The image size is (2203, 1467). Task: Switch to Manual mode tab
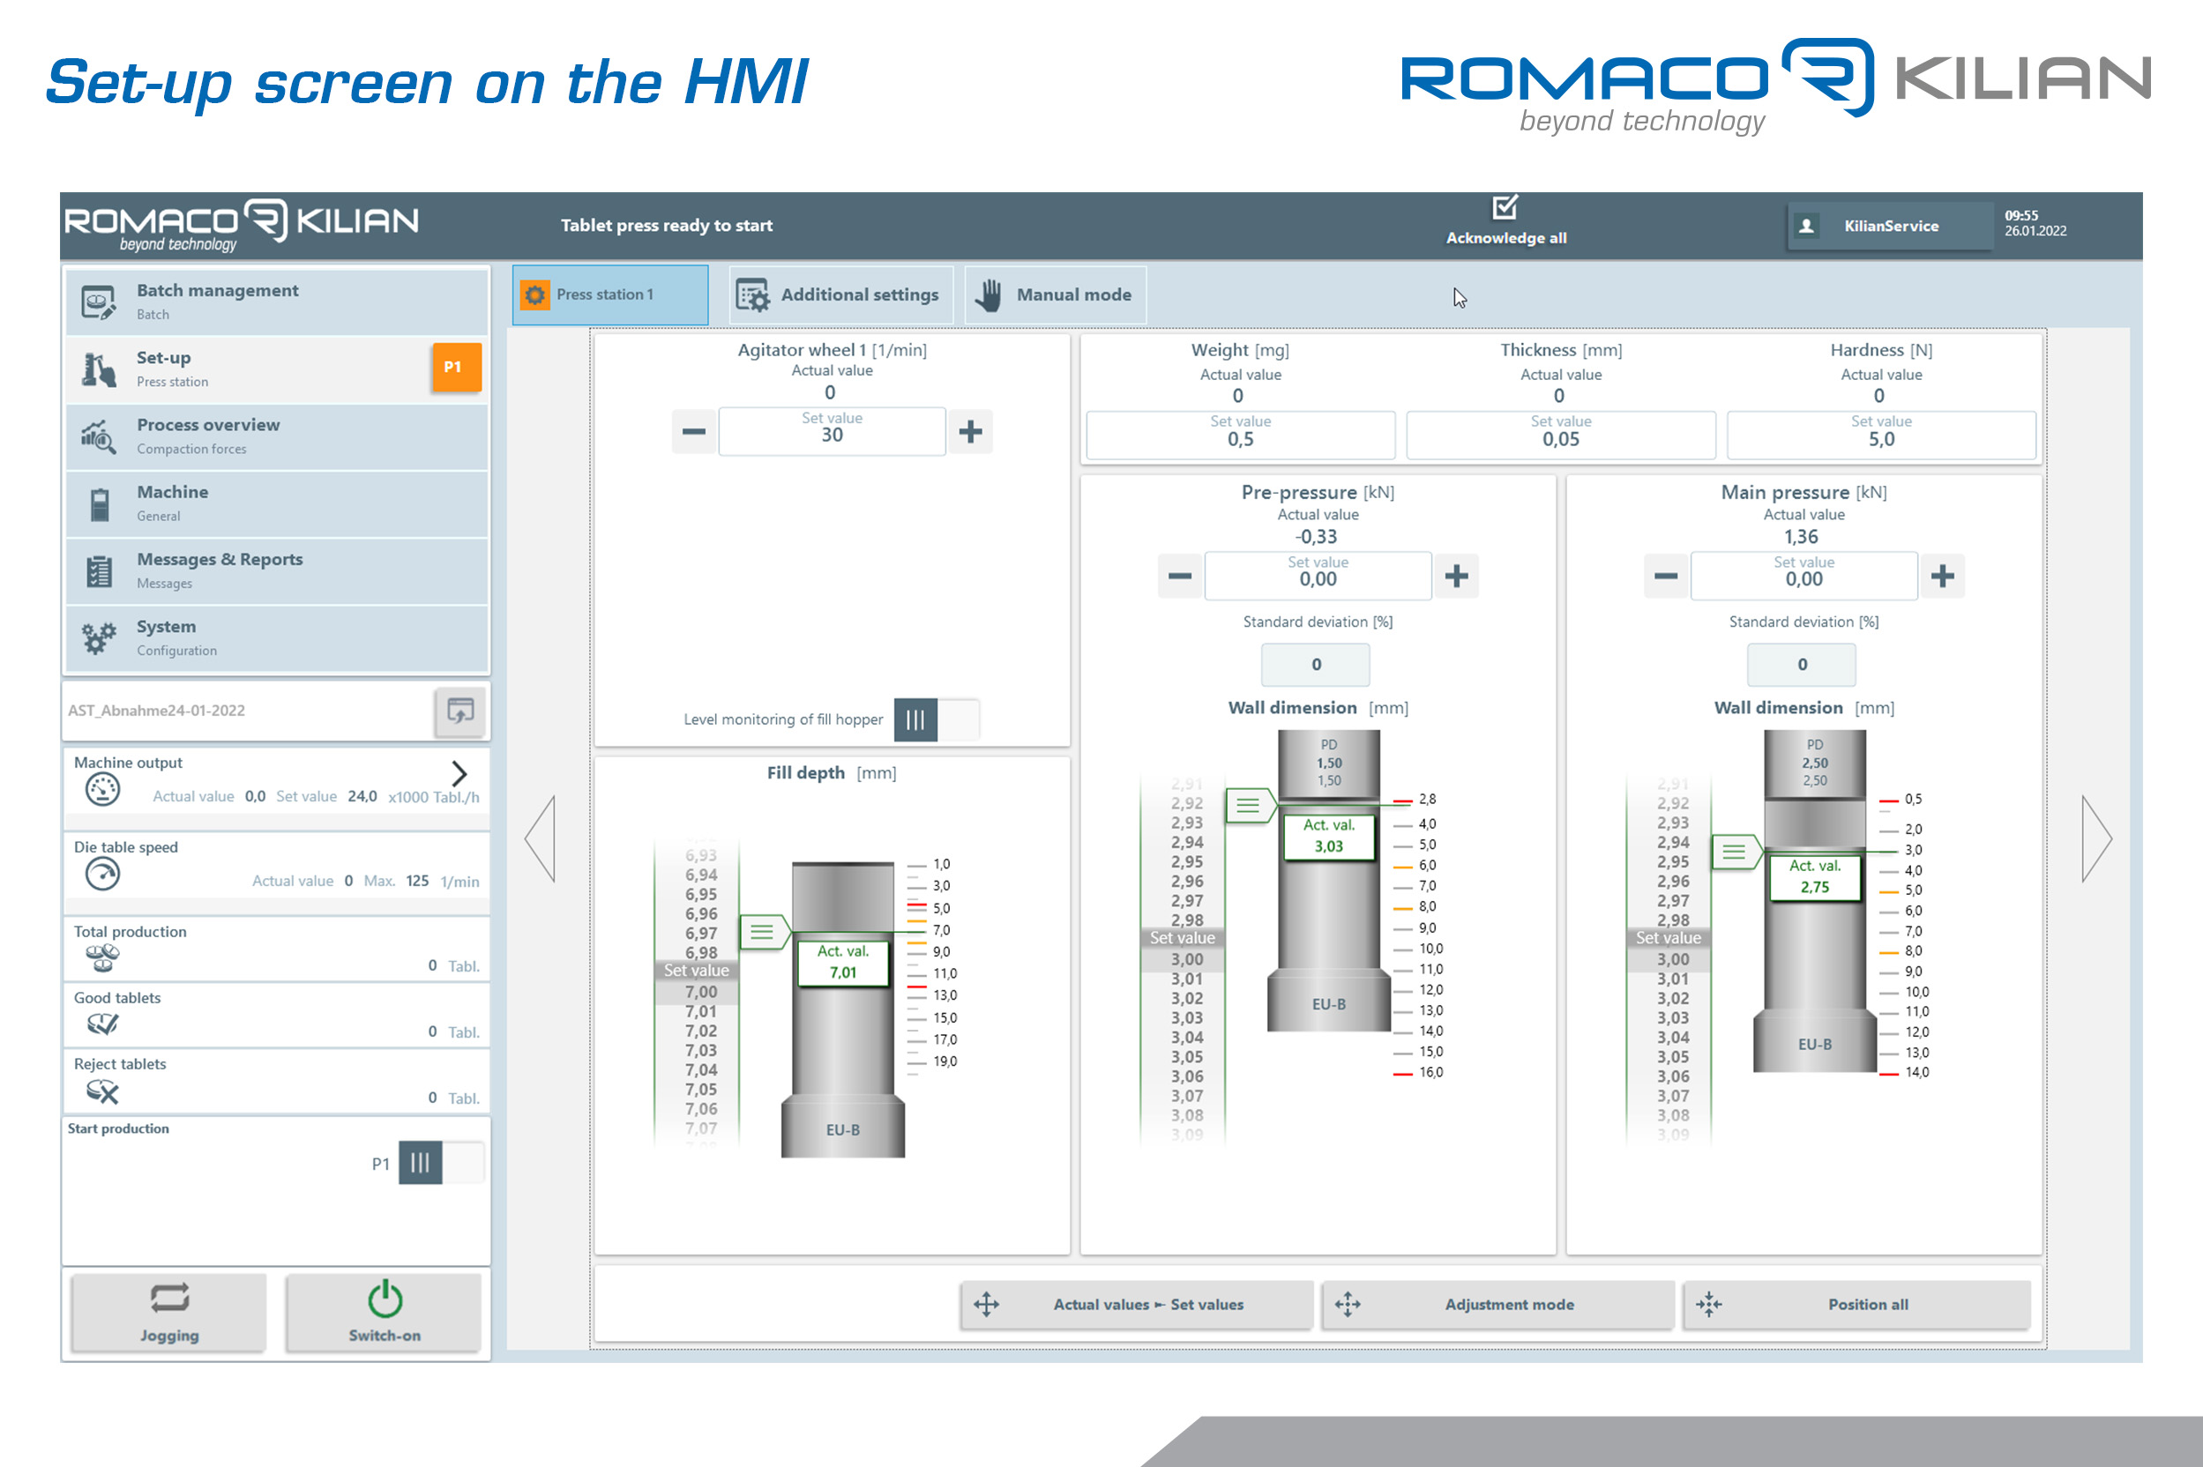(x=1055, y=294)
